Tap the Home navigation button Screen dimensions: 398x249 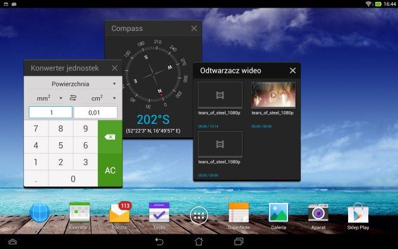pyautogui.click(x=199, y=241)
